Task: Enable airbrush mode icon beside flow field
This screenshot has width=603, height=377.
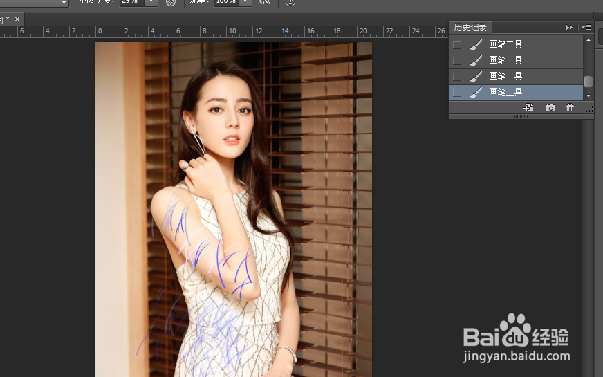Action: [x=265, y=2]
